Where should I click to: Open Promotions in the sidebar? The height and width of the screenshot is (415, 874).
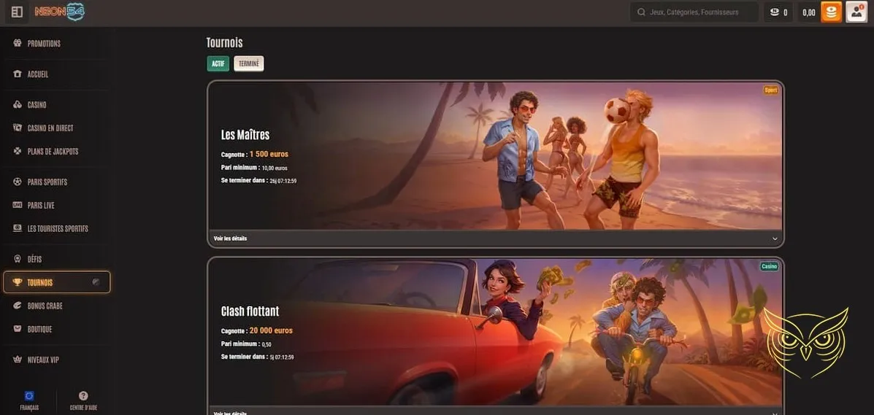[44, 44]
